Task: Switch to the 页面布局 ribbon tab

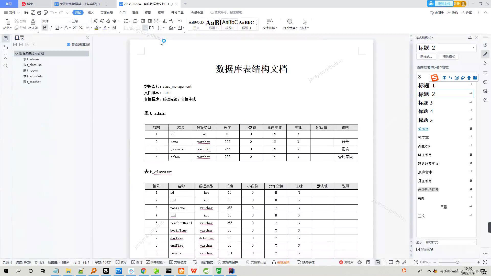Action: click(x=106, y=13)
